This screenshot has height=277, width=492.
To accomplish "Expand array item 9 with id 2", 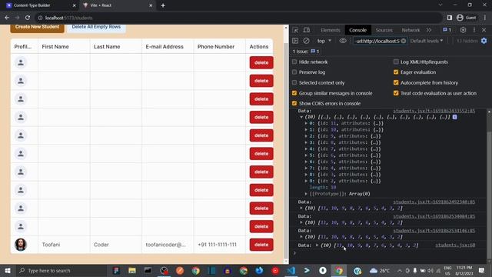I will 306,181.
